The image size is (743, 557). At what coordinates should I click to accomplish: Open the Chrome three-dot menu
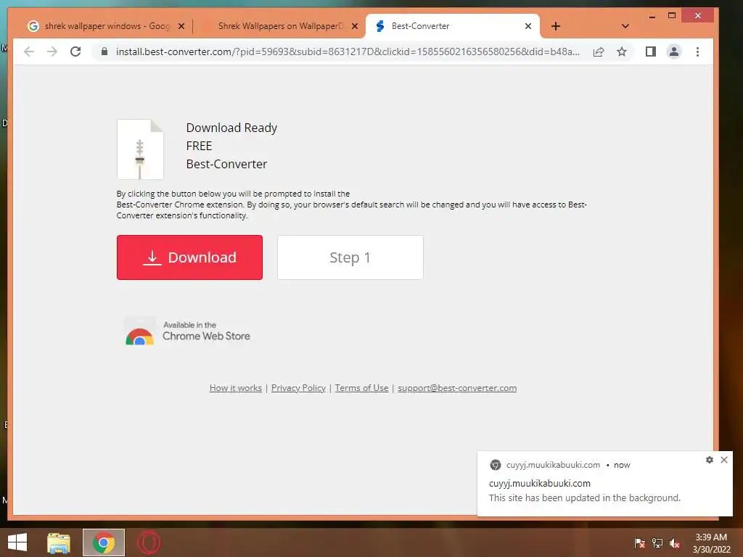[697, 51]
